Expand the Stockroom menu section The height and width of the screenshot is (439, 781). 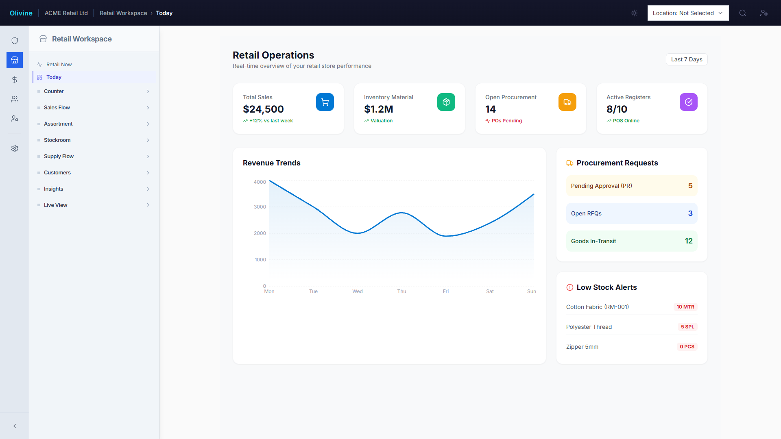coord(94,140)
